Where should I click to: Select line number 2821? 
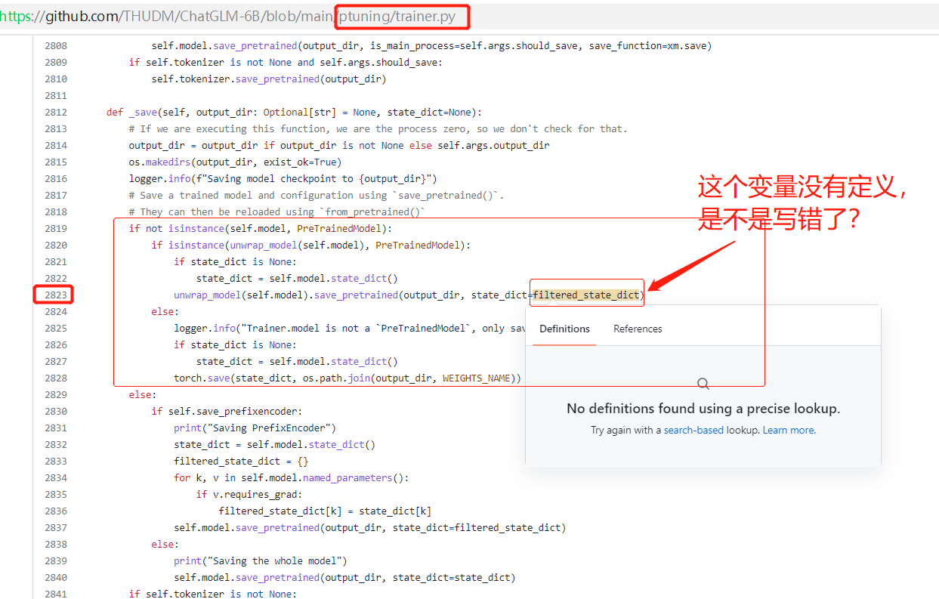tap(56, 261)
